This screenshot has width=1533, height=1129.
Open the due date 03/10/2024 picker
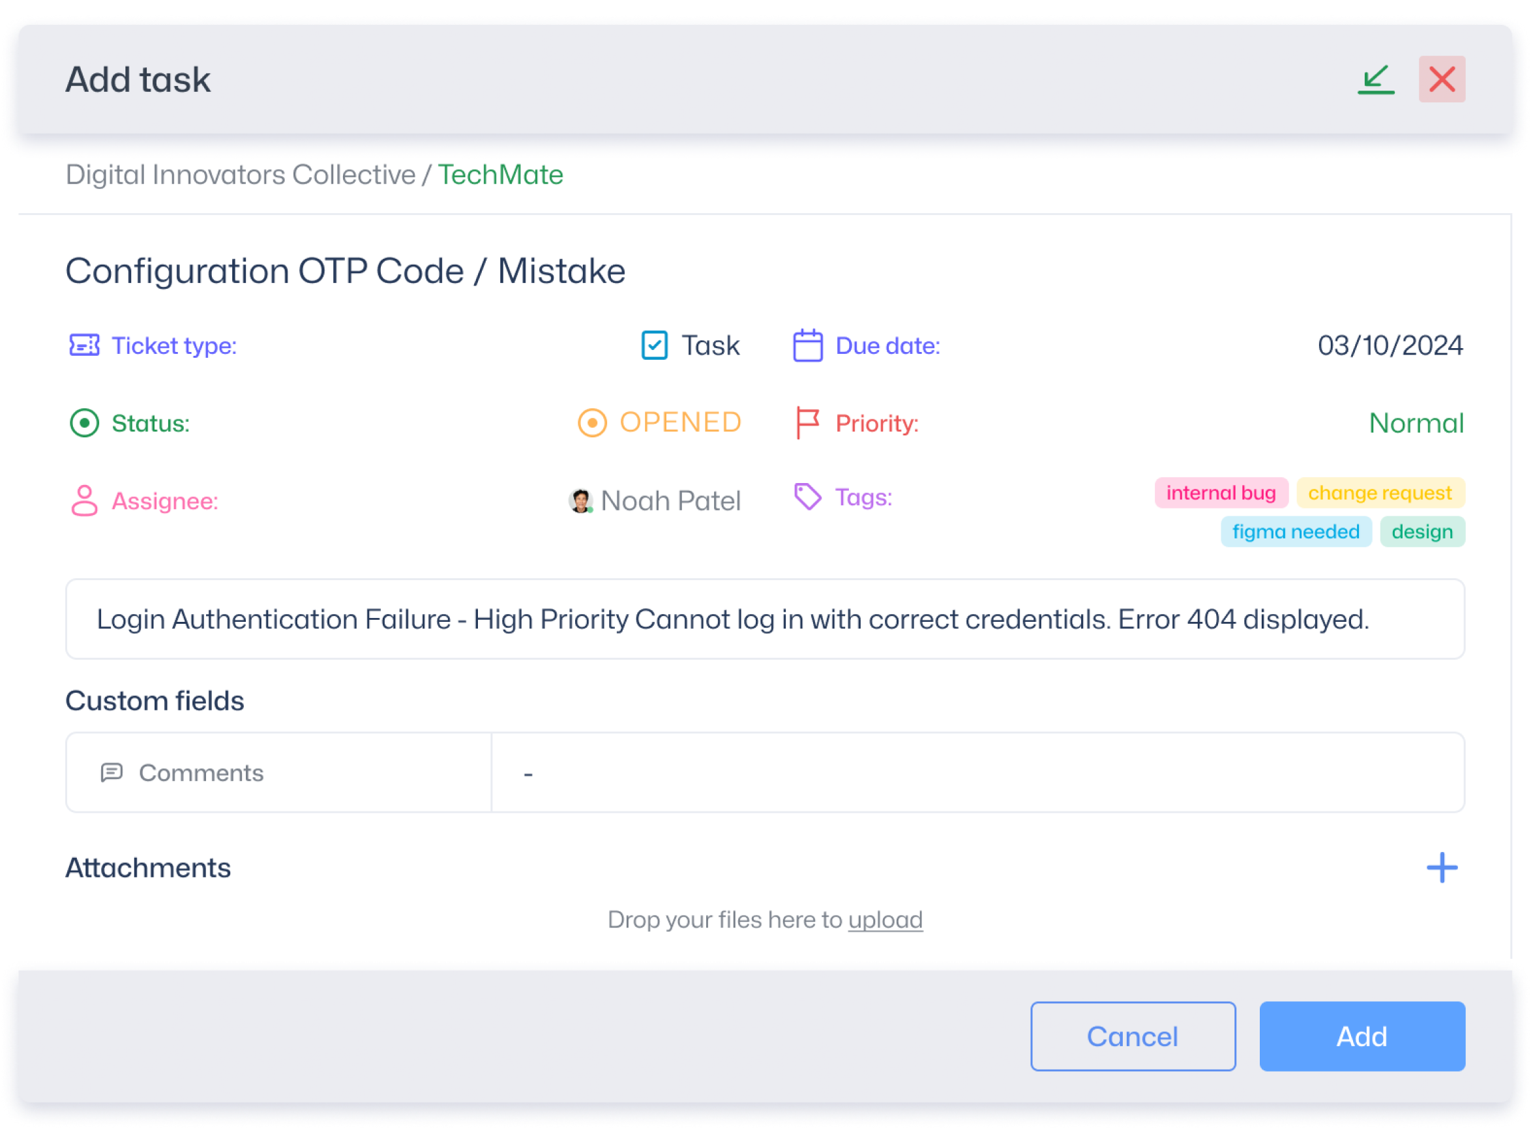1392,346
